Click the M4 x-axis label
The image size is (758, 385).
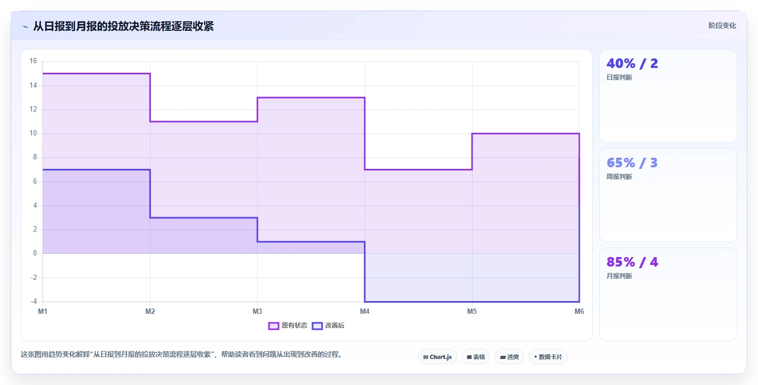[x=365, y=311]
